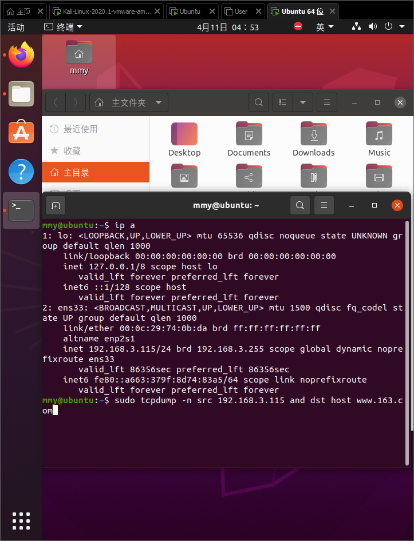
Task: Open the Help icon in dock
Action: click(x=21, y=172)
